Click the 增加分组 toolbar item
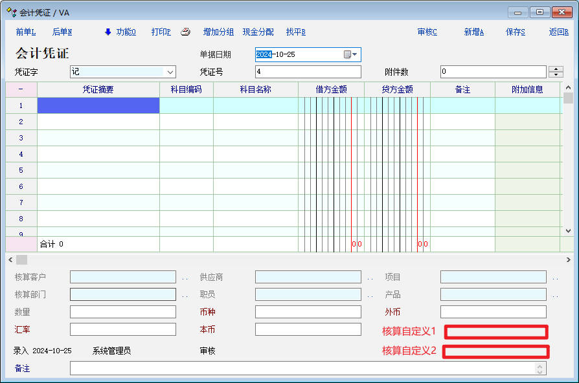The height and width of the screenshot is (383, 579). pyautogui.click(x=218, y=32)
